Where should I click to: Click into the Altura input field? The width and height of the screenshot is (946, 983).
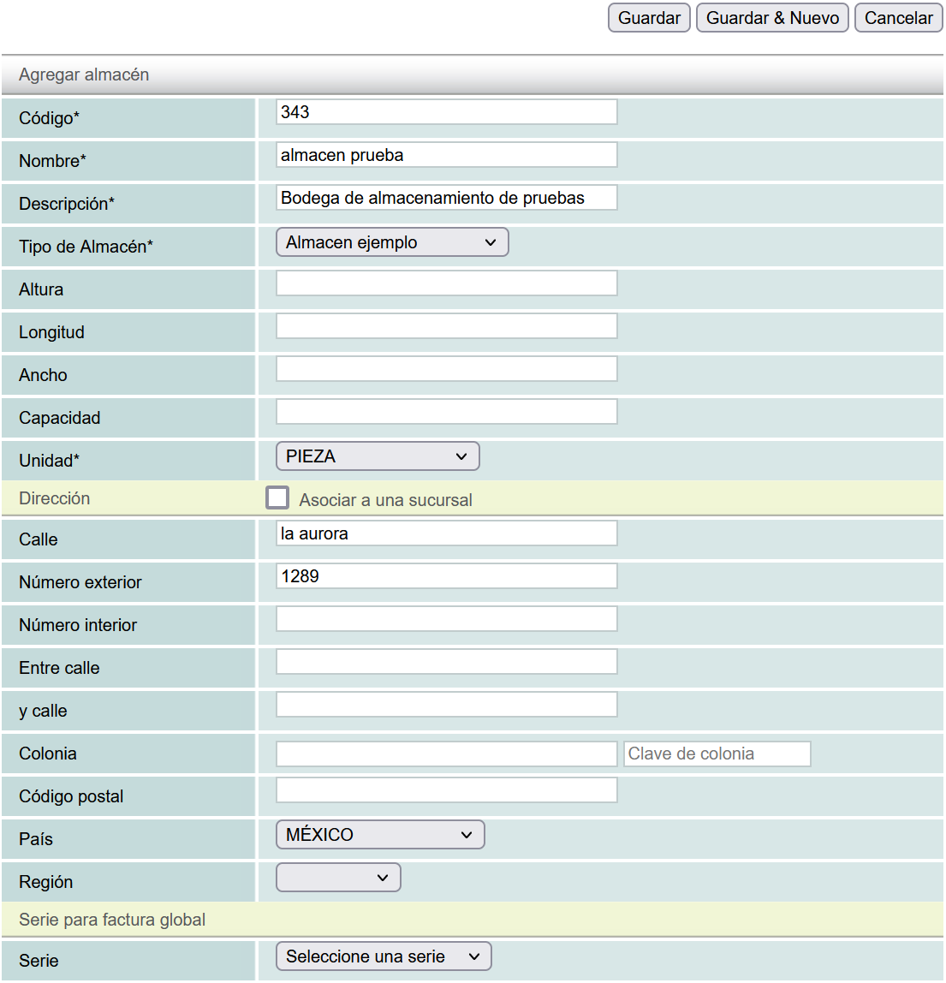coord(446,283)
